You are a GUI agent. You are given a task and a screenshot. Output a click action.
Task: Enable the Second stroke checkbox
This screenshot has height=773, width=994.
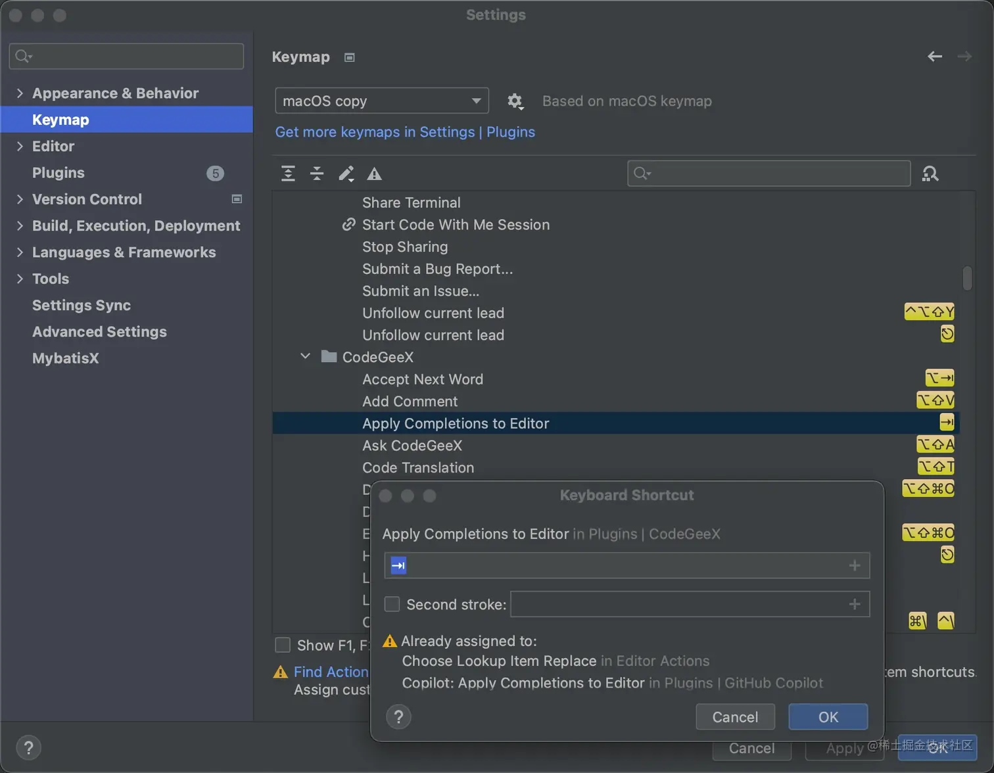click(x=392, y=604)
